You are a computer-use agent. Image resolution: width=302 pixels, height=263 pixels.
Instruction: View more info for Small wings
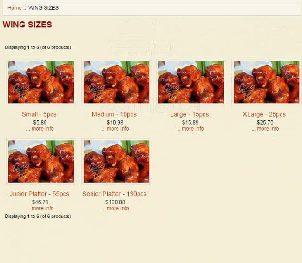coord(40,129)
